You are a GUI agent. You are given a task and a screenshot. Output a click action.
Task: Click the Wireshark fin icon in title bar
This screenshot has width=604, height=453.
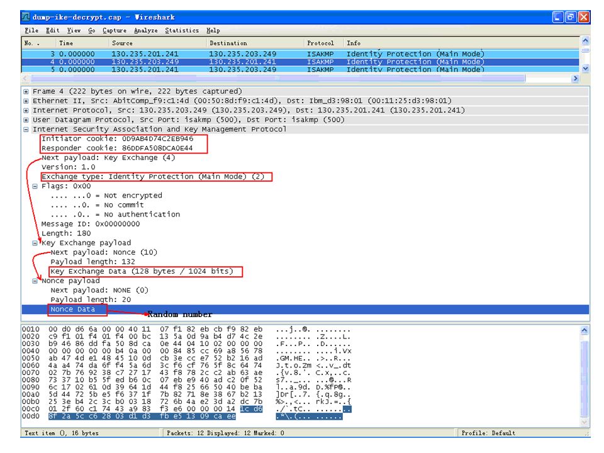26,17
